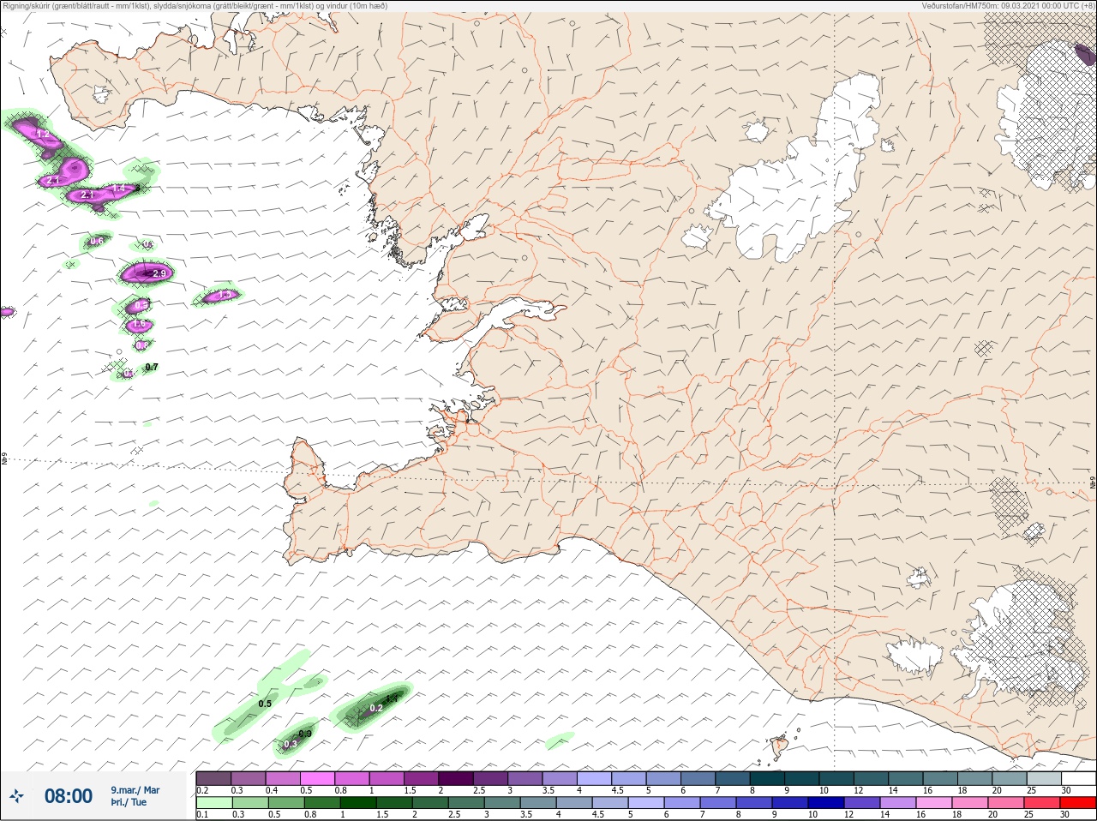Pick the white swatch above label 30
Viewport: 1097px width, 821px height.
[x=1079, y=778]
